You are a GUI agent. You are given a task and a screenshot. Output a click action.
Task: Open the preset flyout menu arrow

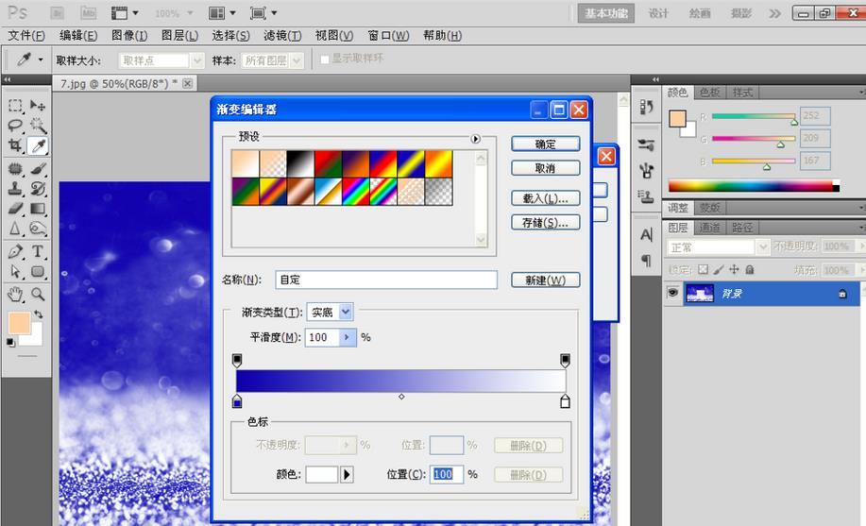[x=476, y=139]
